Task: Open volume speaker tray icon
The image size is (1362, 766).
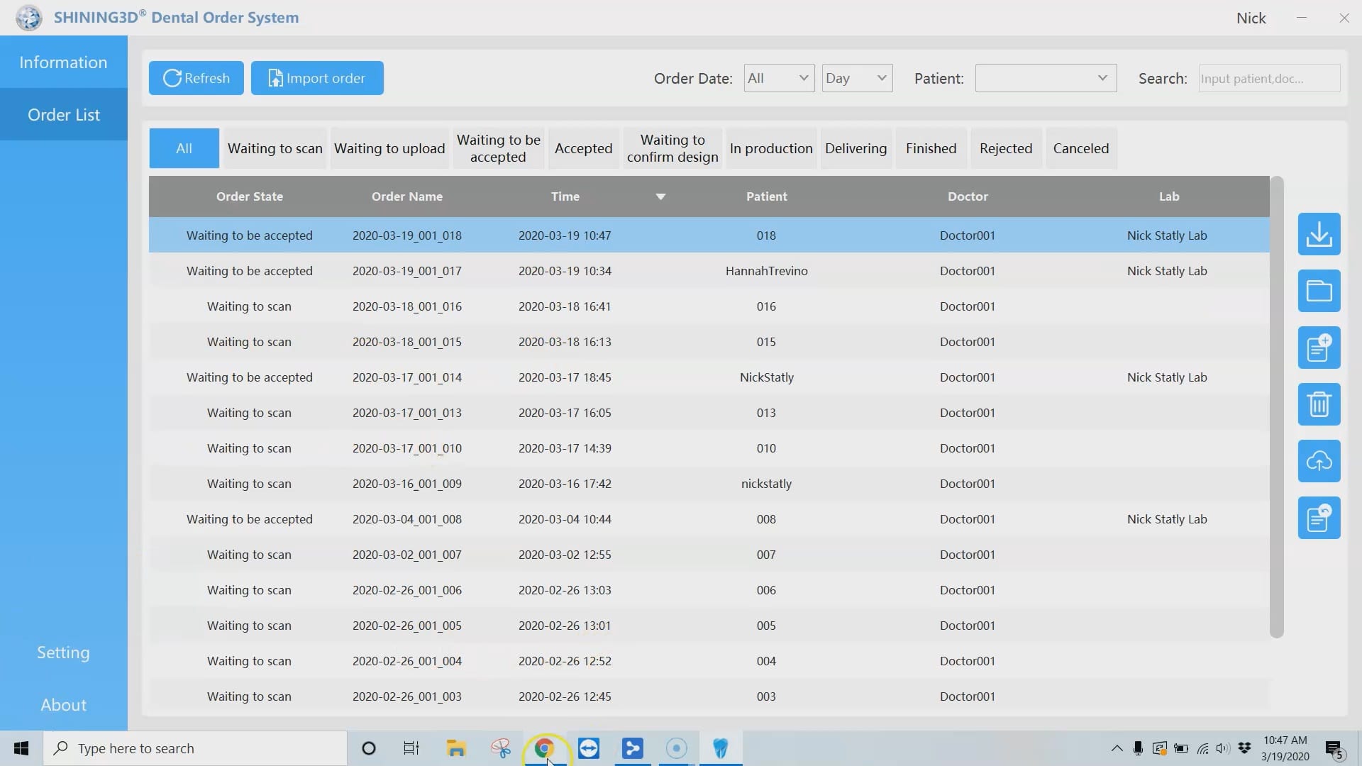Action: (1223, 748)
